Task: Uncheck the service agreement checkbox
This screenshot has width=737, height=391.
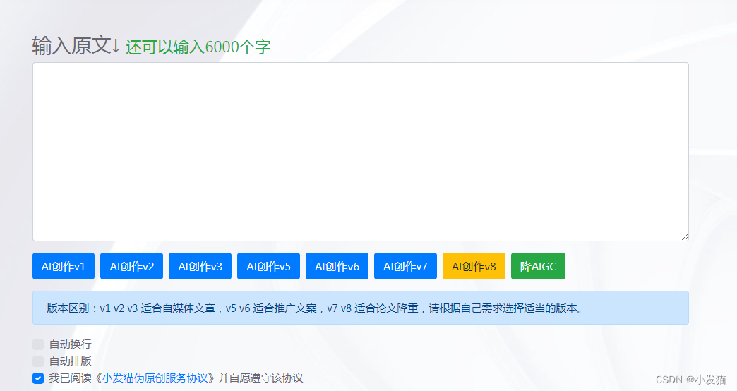Action: (38, 378)
